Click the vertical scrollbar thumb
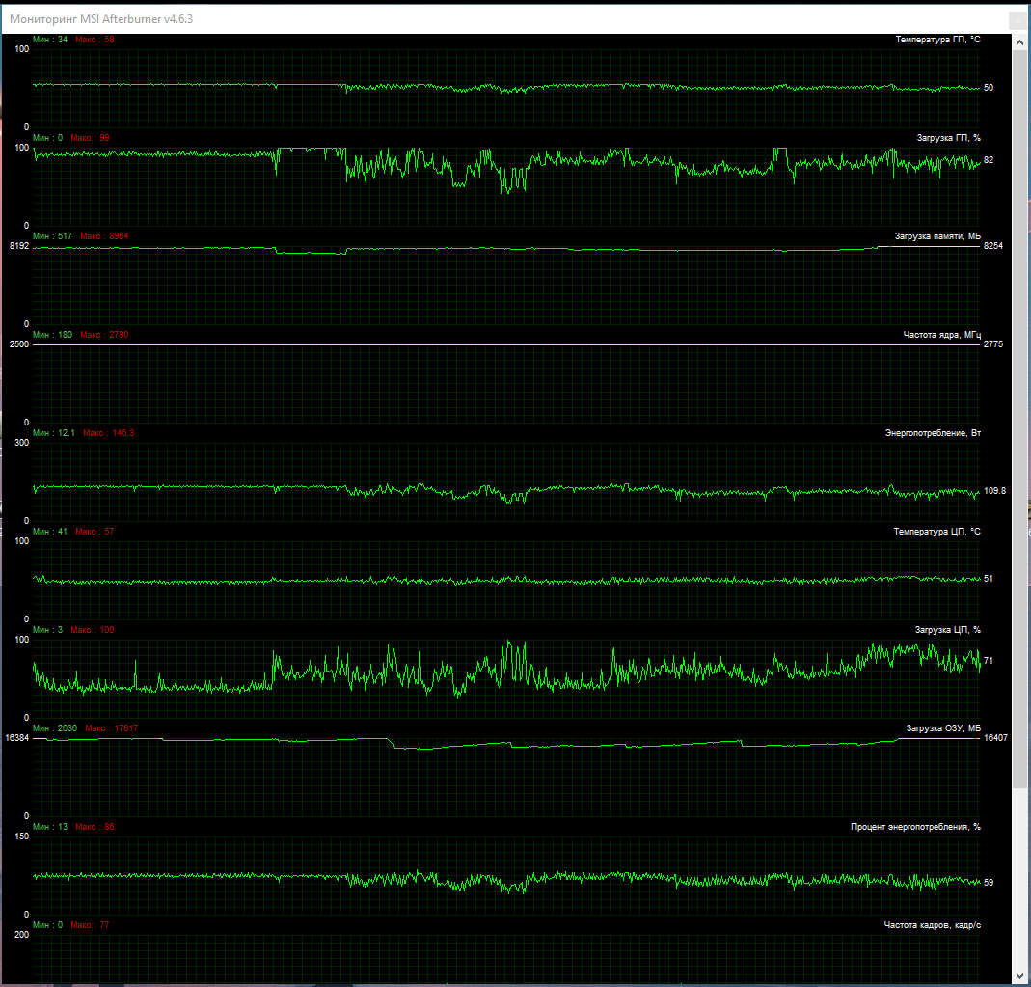 1019,420
